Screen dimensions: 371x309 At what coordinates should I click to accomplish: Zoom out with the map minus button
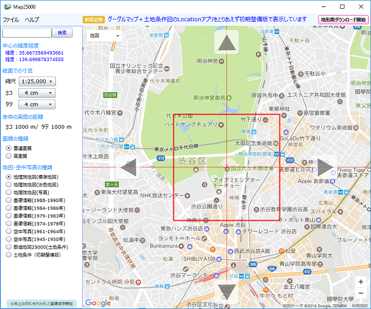pos(361,293)
